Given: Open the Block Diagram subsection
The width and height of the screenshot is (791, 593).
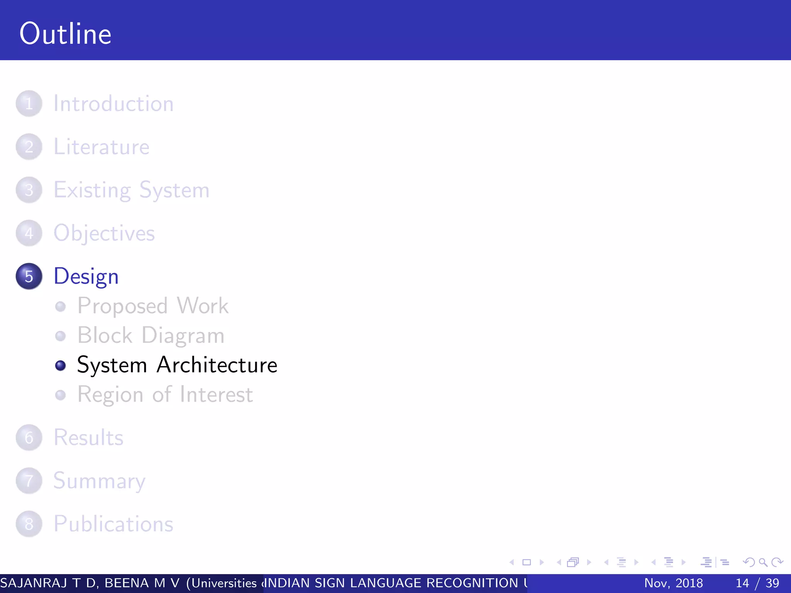Looking at the screenshot, I should (x=151, y=335).
